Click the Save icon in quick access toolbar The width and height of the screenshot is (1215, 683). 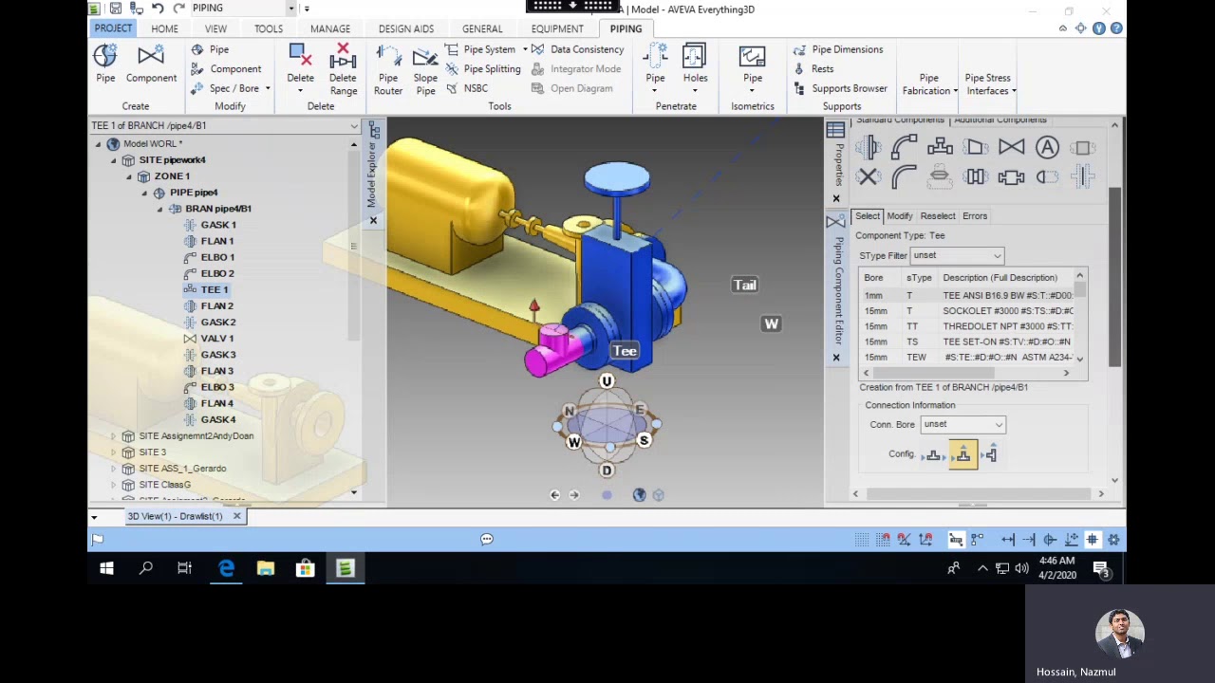click(115, 9)
